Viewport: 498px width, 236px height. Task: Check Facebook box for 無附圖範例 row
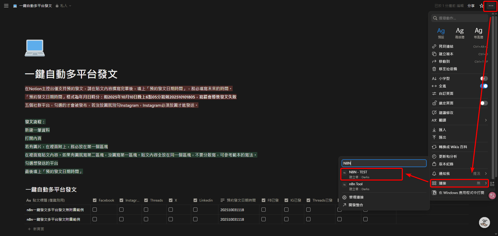tap(95, 210)
